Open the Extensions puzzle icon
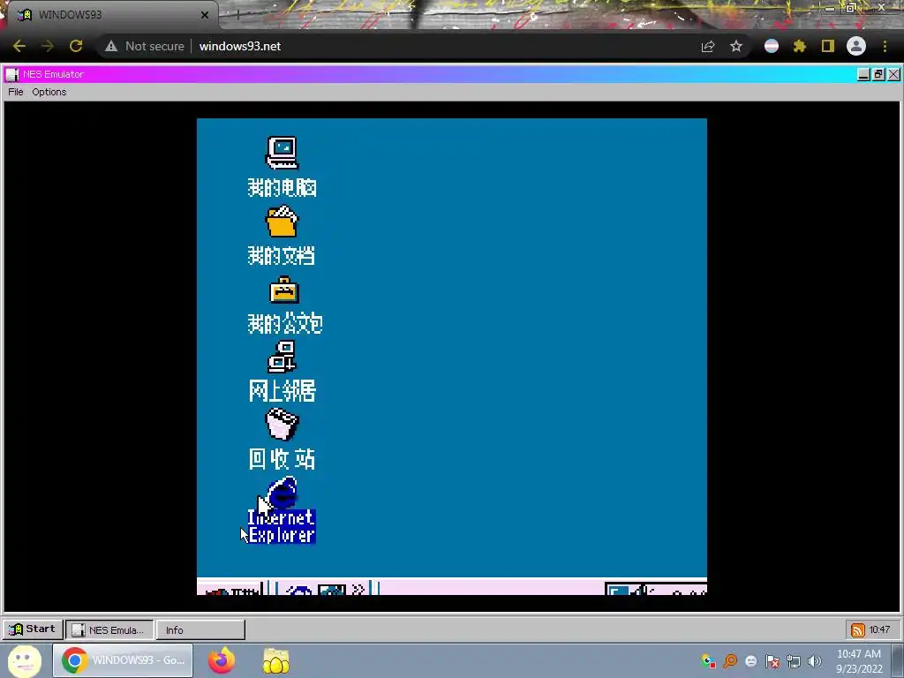 [799, 46]
